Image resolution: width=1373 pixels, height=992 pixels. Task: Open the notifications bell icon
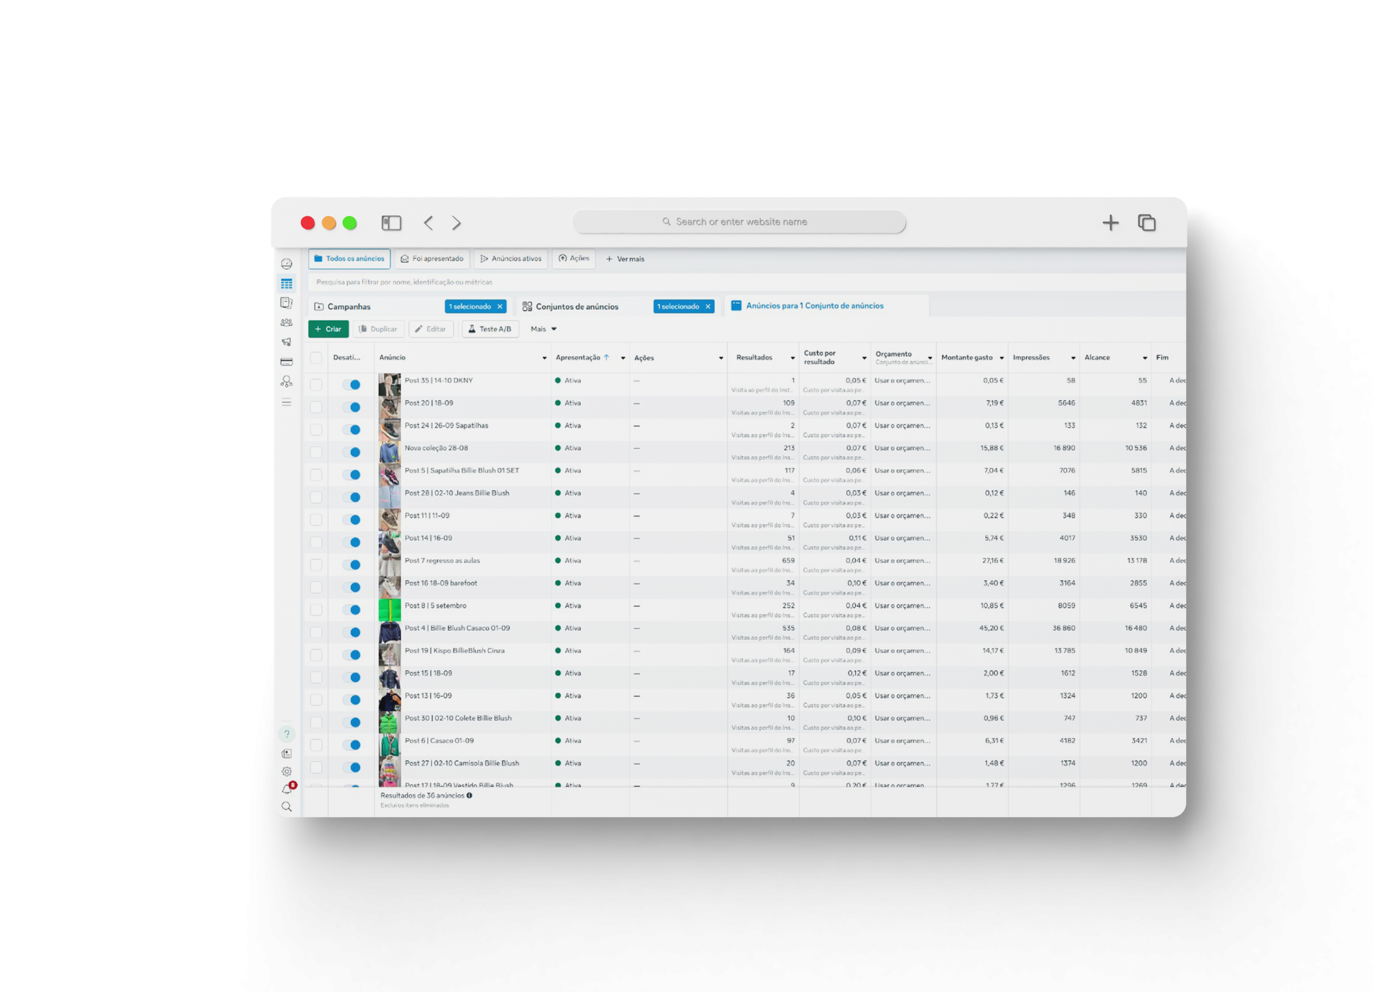tap(287, 789)
